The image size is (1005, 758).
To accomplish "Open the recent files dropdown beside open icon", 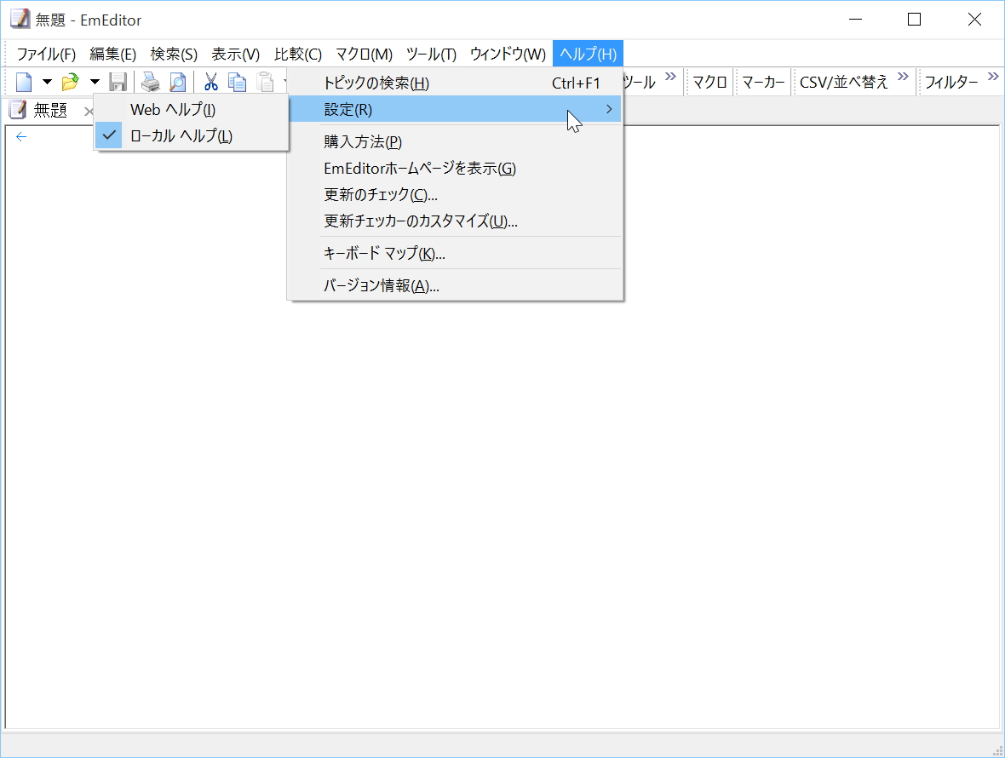I will pyautogui.click(x=94, y=81).
